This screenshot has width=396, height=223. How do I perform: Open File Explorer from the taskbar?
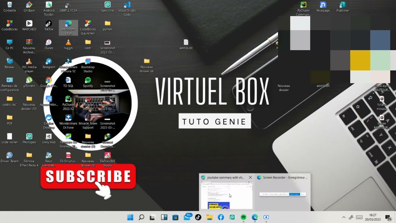pos(209,217)
